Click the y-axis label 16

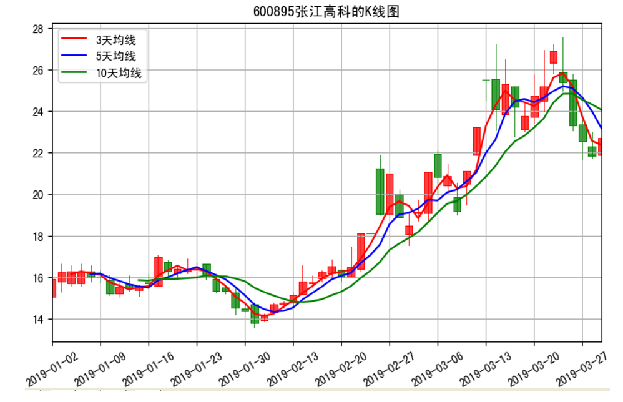37,278
